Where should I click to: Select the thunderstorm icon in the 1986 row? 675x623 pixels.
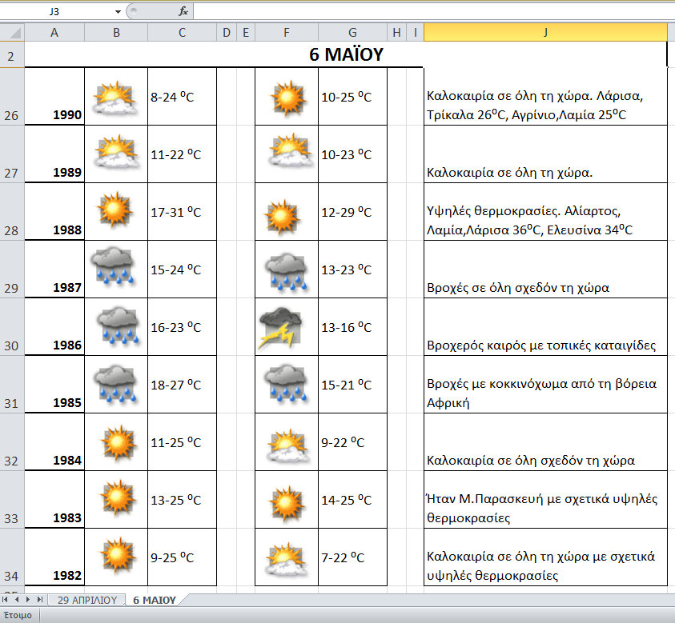coord(280,328)
